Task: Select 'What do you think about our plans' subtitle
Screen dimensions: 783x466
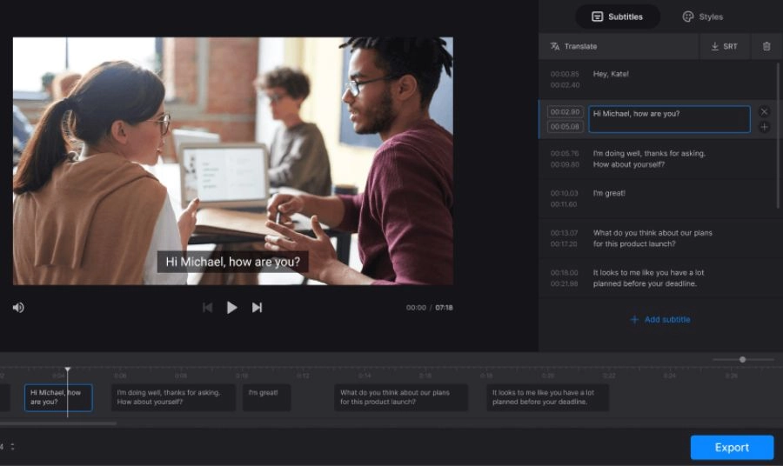Action: pos(657,238)
